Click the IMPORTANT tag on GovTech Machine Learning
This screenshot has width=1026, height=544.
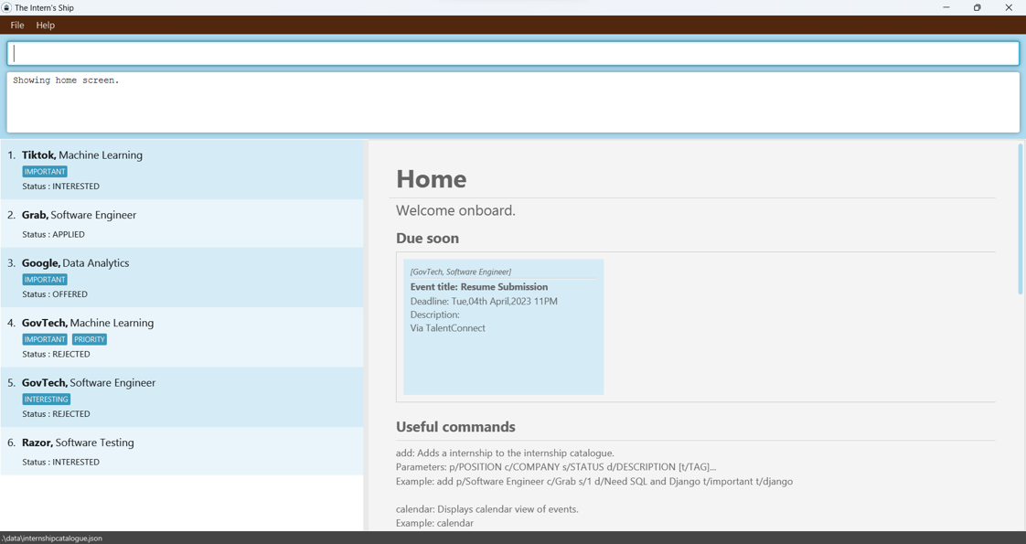45,339
